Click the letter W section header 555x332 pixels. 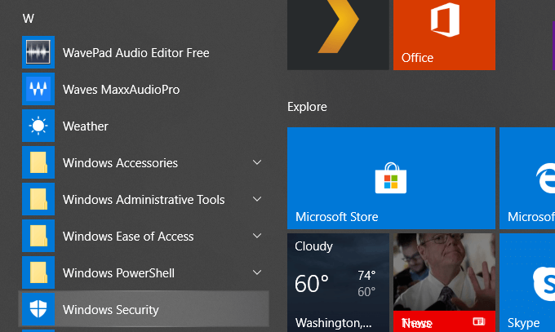(x=28, y=19)
